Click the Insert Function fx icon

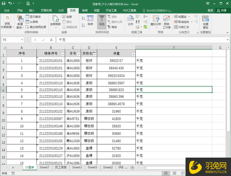(51, 40)
